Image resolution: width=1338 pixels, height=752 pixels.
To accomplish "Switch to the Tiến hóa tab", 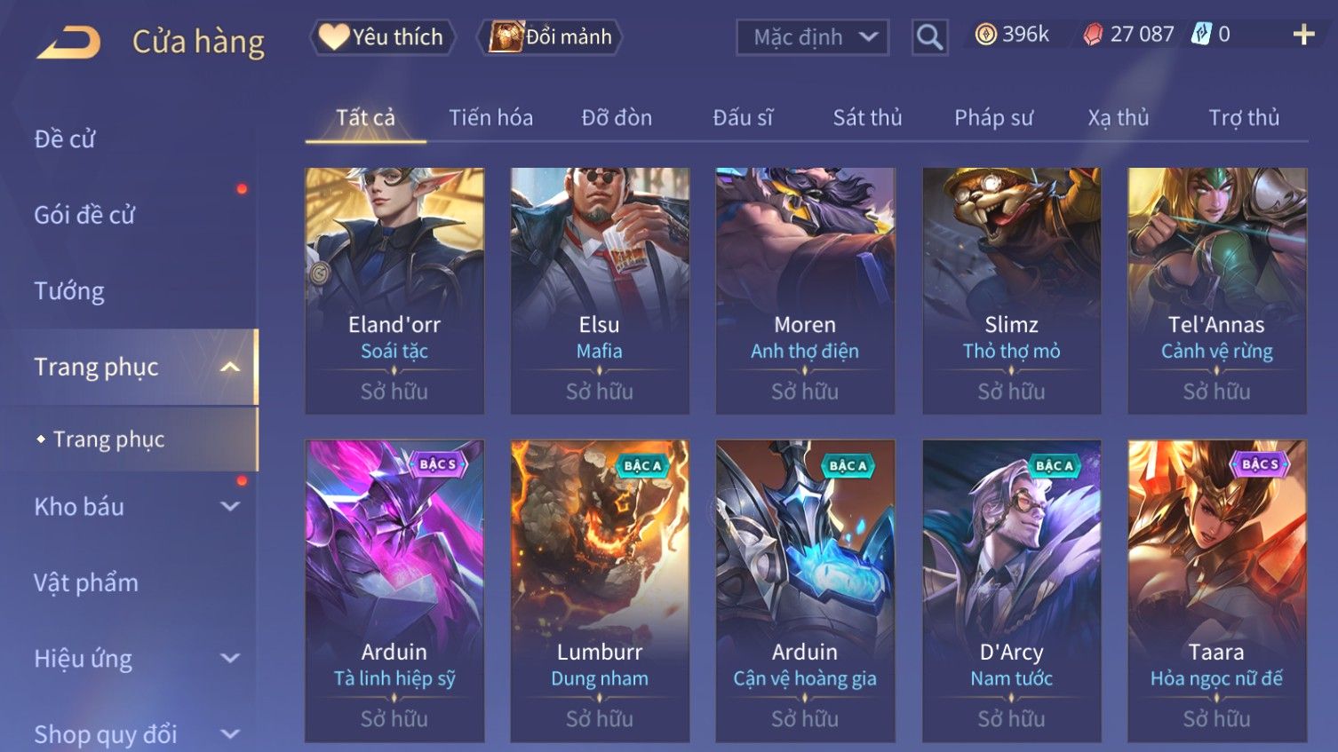I will (x=490, y=117).
